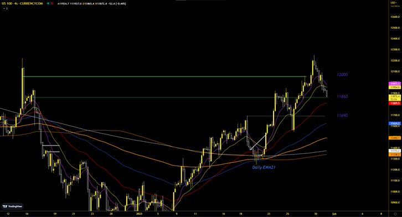Click the 2023 marker on time axis
The image size is (402, 217).
coord(139,214)
